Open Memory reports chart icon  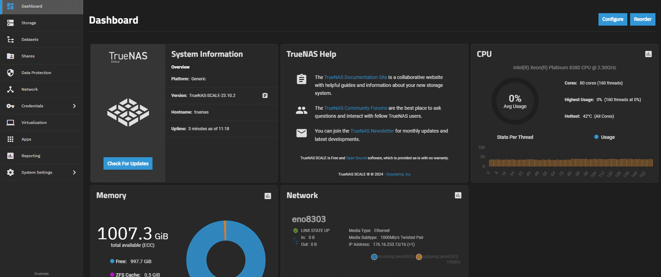[x=268, y=196]
